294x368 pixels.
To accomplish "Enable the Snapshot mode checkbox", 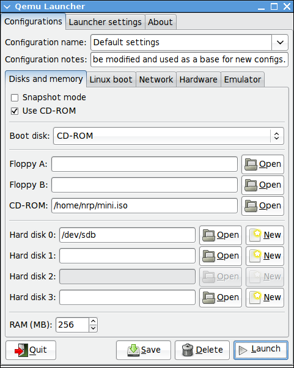I will 15,98.
